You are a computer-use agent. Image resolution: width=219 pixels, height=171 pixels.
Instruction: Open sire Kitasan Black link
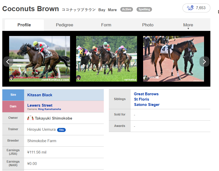pyautogui.click(x=40, y=95)
